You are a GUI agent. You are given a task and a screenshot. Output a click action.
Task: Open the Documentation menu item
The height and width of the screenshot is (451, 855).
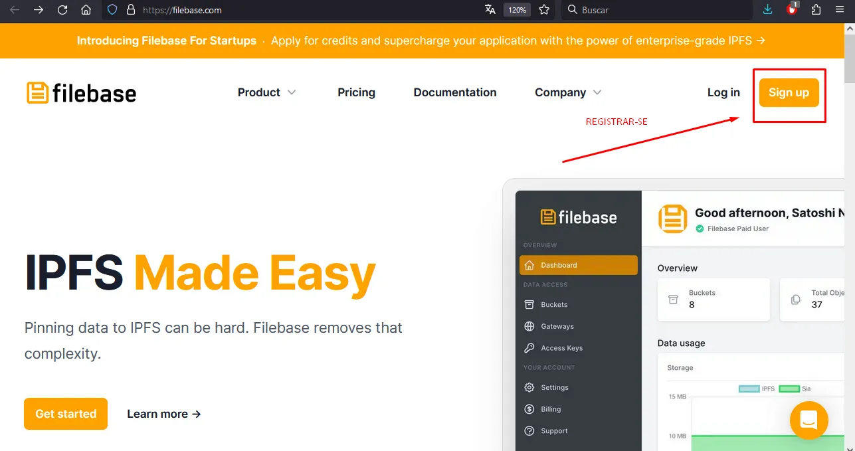[454, 92]
